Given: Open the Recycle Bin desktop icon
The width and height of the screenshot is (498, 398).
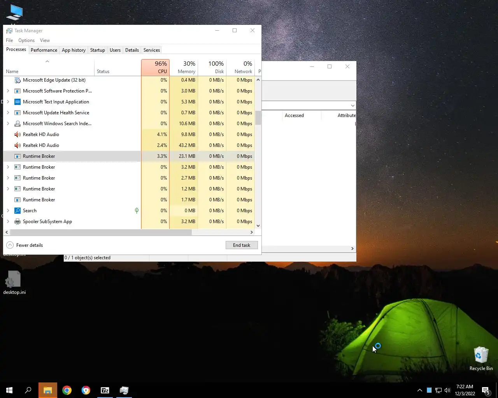Looking at the screenshot, I should point(481,358).
